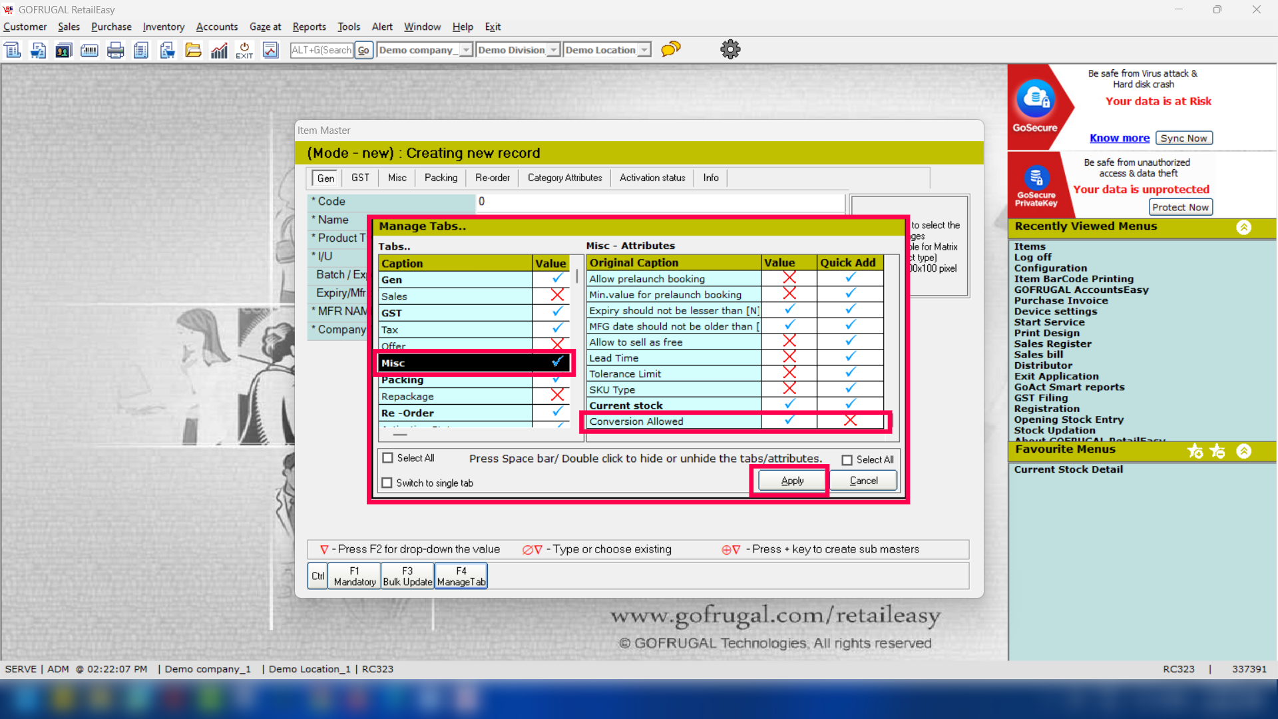
Task: Click the ALT+G search input field
Action: [321, 50]
